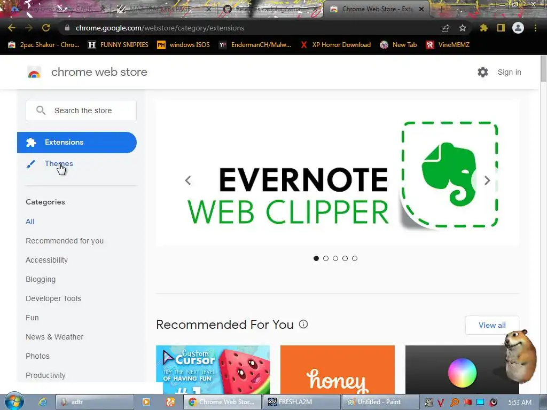Select the fifth carousel dot

pyautogui.click(x=355, y=258)
